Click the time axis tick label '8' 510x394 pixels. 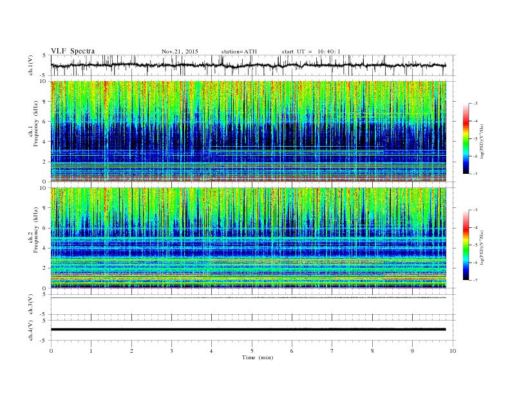(372, 351)
